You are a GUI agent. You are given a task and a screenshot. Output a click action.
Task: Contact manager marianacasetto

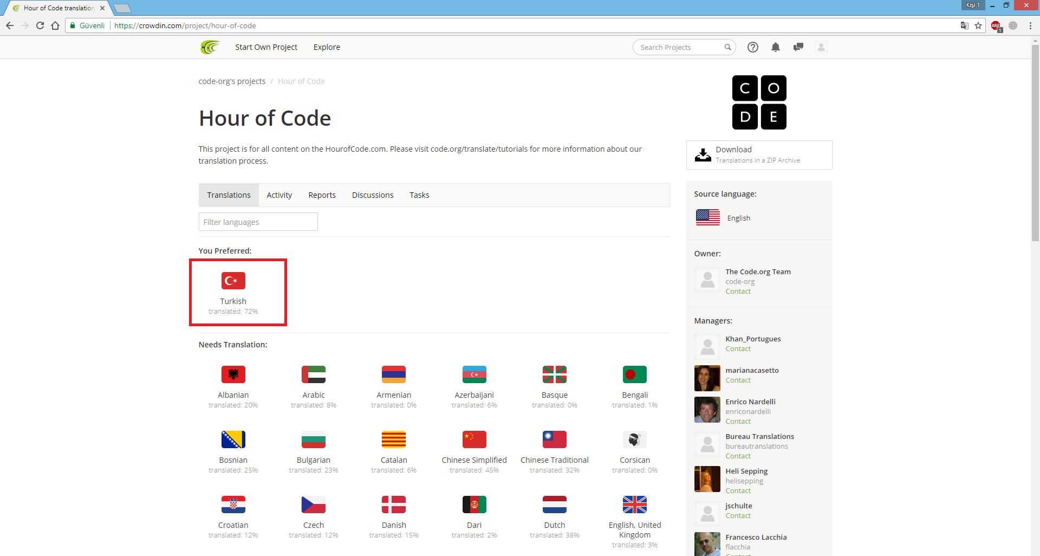coord(738,380)
